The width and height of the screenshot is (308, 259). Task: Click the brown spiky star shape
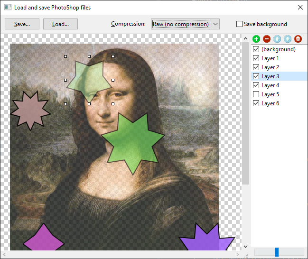30,111
